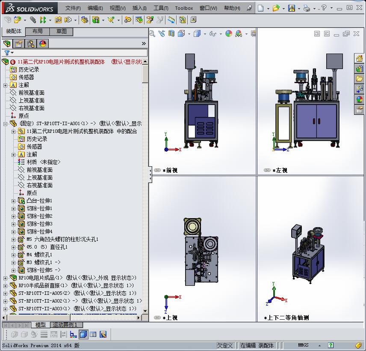Toggle the linked view icon beside *前视
Image resolution: width=366 pixels, height=351 pixels.
(157, 170)
